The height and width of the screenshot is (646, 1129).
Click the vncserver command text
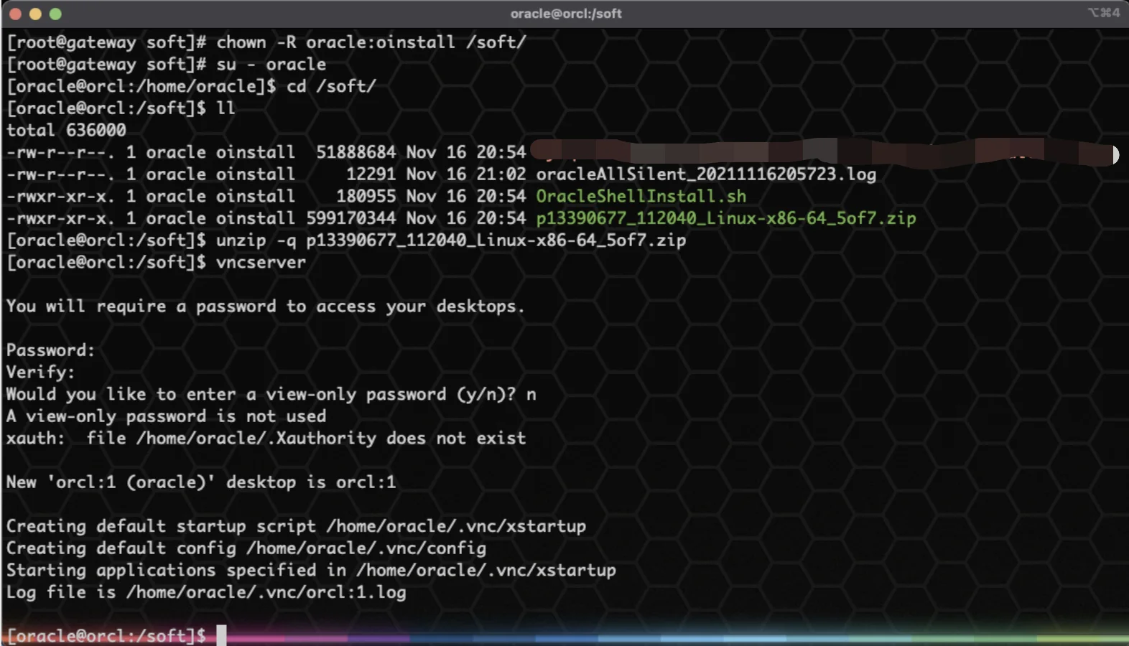[x=261, y=263]
